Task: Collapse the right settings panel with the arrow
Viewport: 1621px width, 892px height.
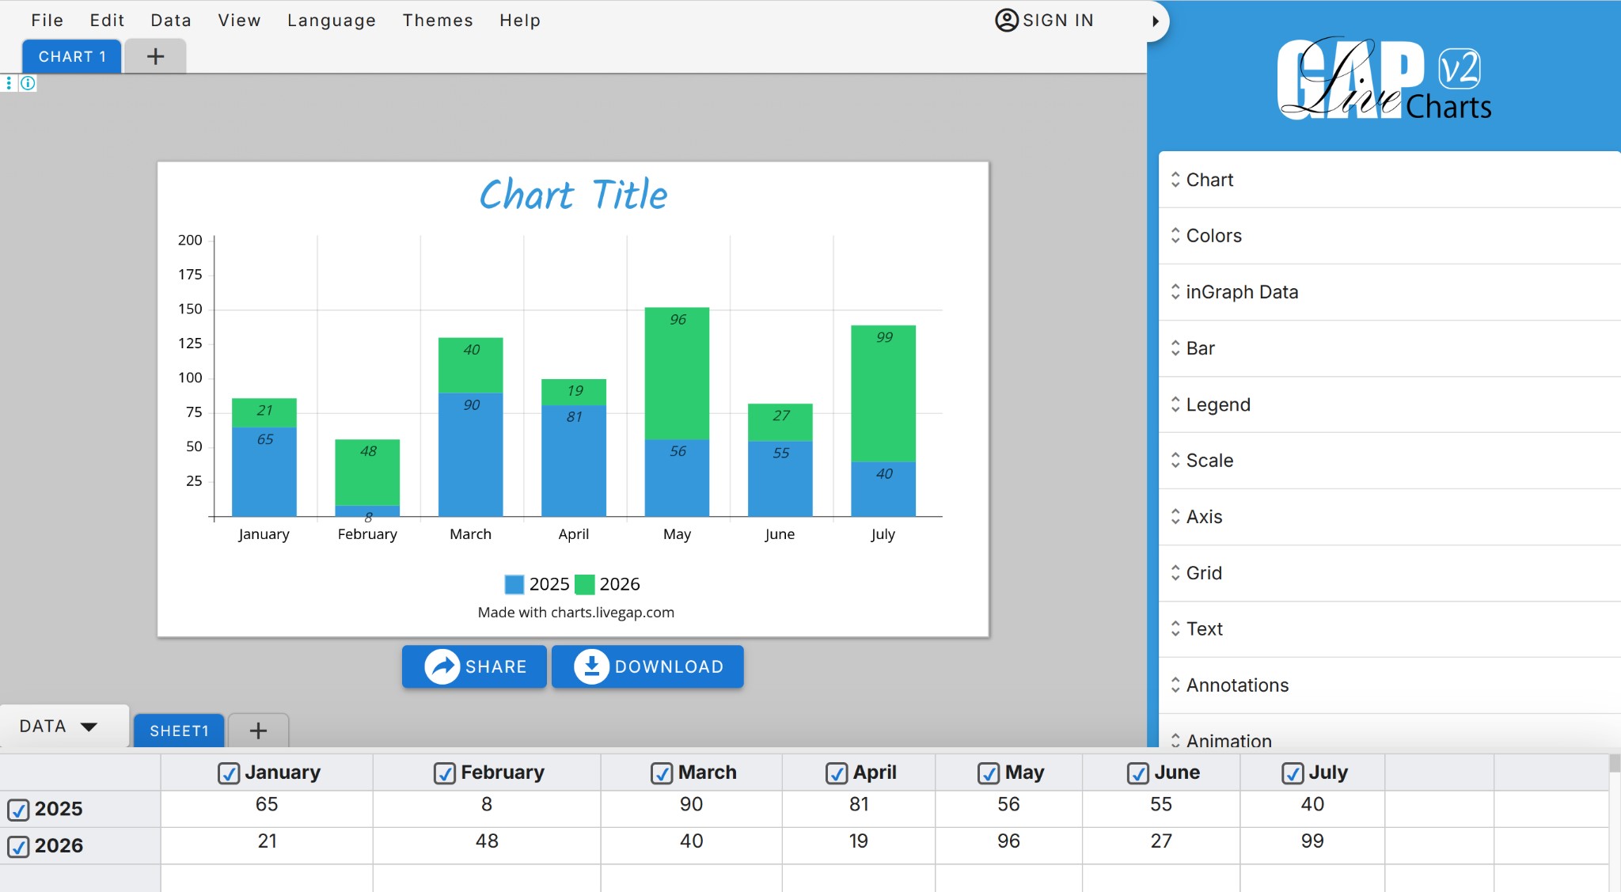Action: (x=1157, y=21)
